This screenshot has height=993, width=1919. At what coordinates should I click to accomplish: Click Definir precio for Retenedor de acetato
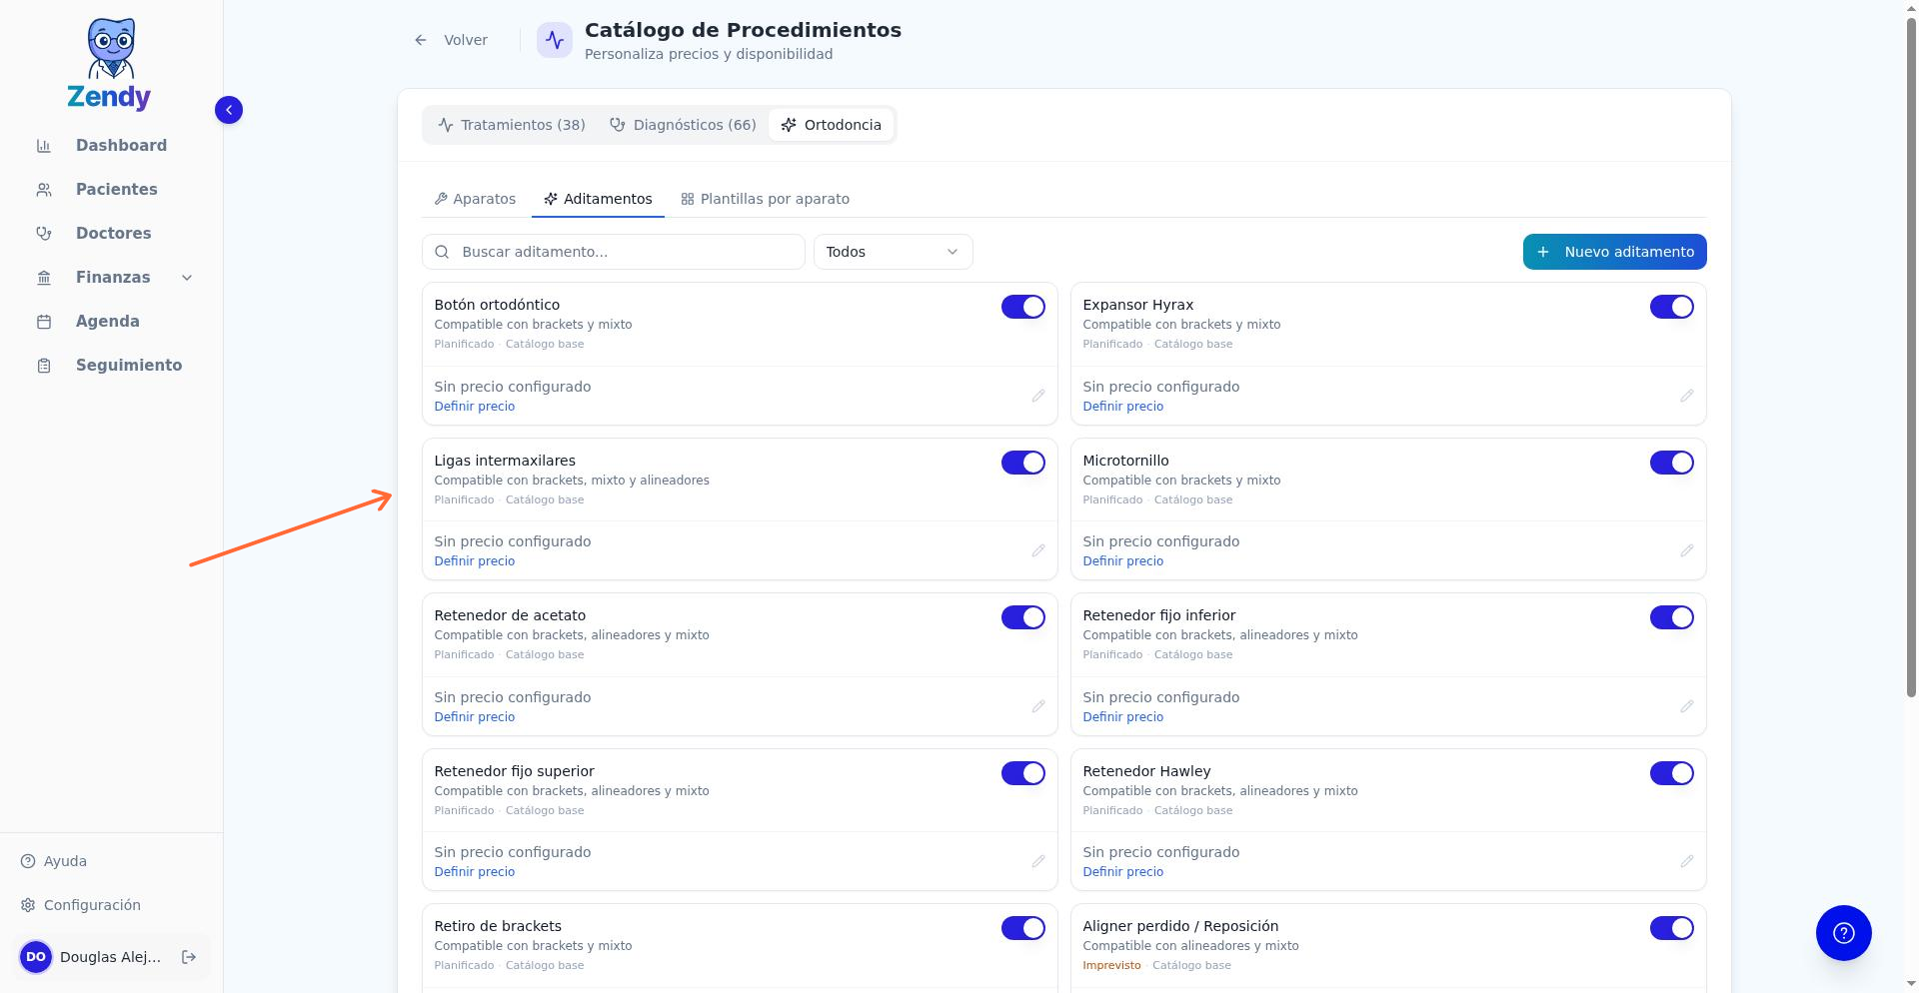[475, 717]
